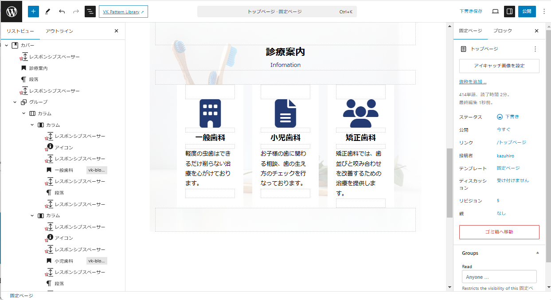Open the preview device view icon
The width and height of the screenshot is (551, 300).
[x=495, y=12]
